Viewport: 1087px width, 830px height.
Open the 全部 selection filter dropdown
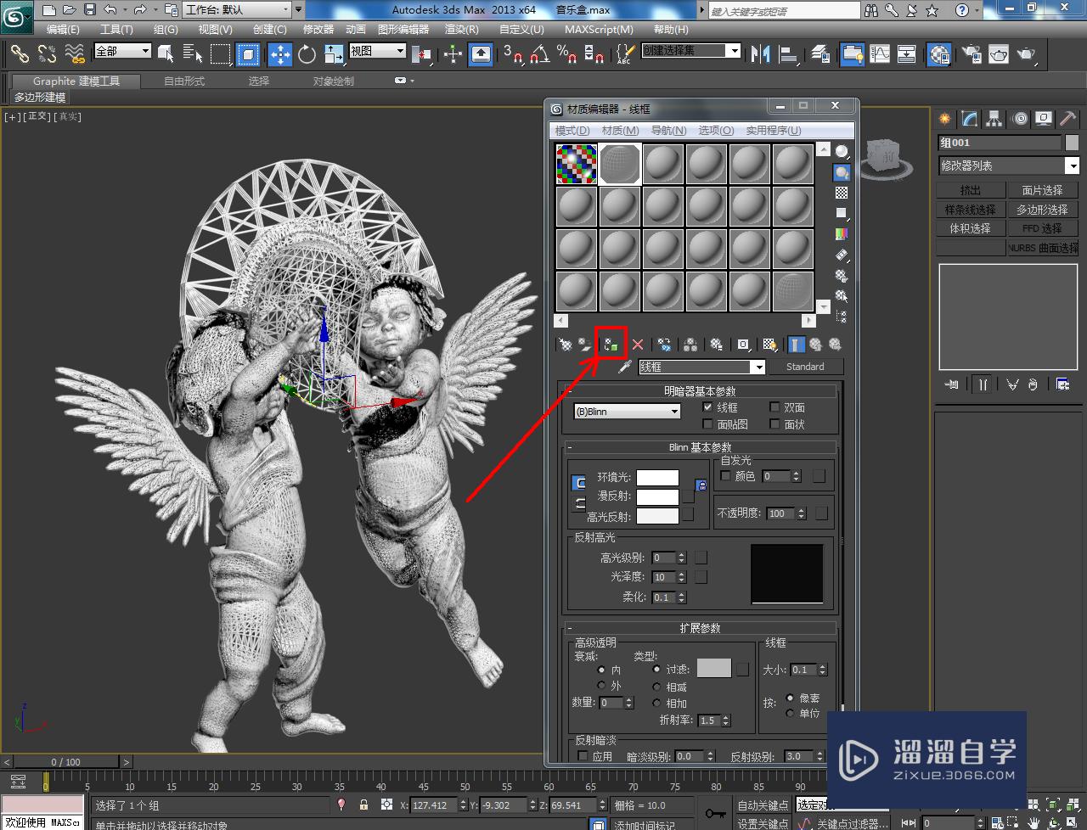[123, 51]
